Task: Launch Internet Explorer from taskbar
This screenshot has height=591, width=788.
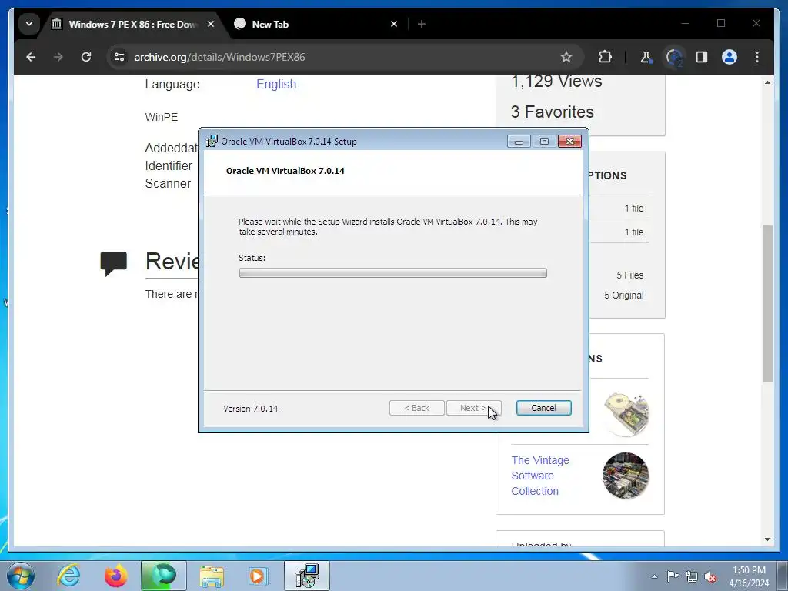Action: 68,576
